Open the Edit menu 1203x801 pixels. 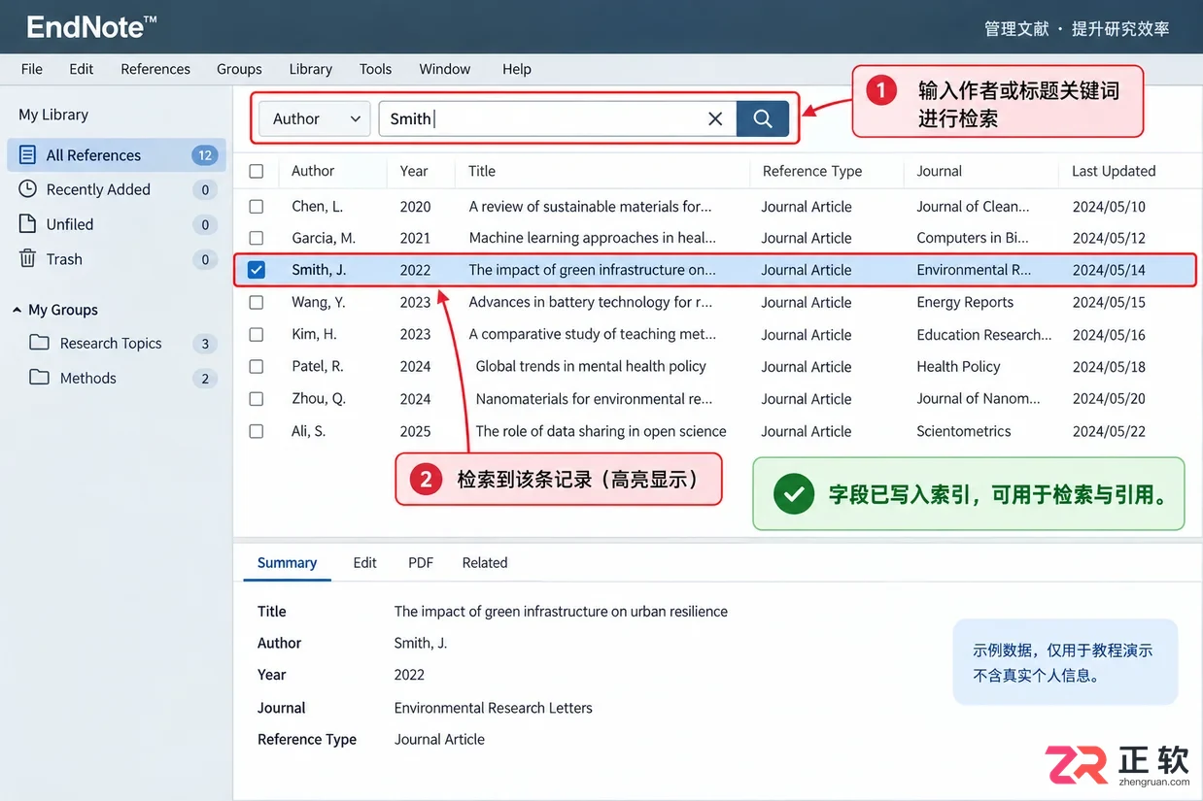pyautogui.click(x=82, y=69)
